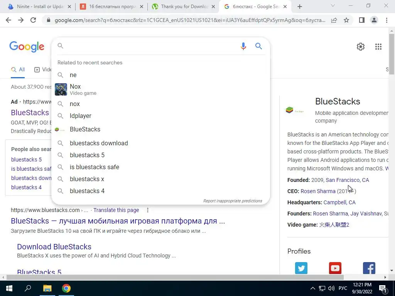The height and width of the screenshot is (296, 395).
Task: Click the horizontal page scrollbar
Action: (x=175, y=277)
